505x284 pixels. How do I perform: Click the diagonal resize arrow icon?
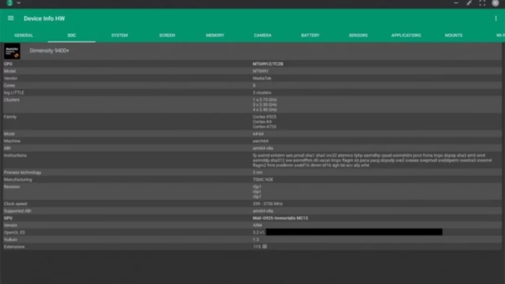469,3
